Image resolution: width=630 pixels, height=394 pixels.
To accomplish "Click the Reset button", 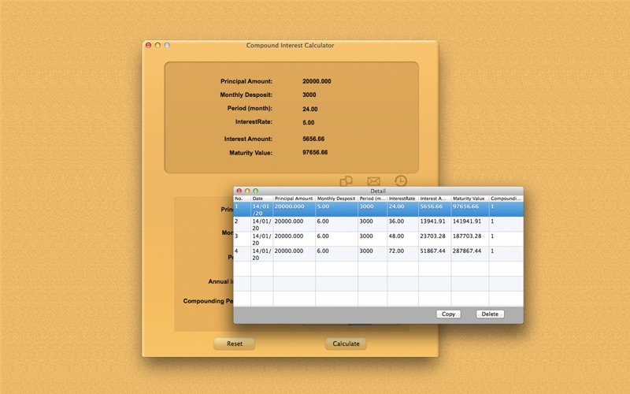I will [x=234, y=344].
